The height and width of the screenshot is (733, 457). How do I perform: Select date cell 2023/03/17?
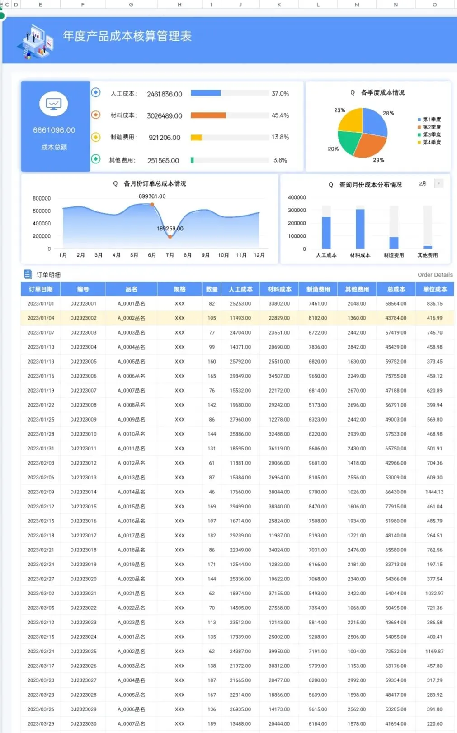click(41, 666)
